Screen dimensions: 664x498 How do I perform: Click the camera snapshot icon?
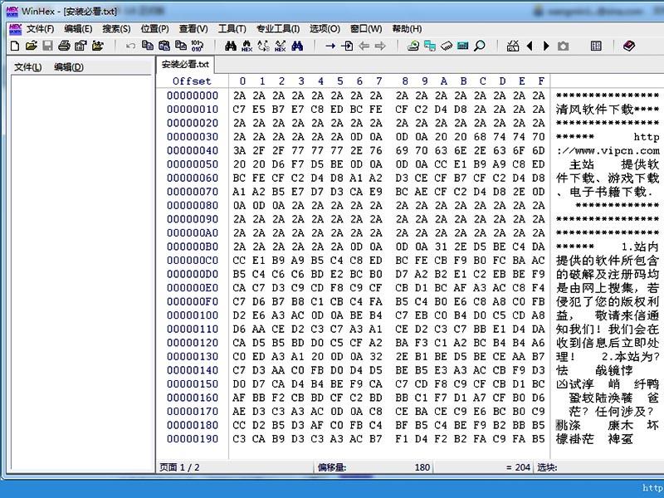[x=563, y=46]
